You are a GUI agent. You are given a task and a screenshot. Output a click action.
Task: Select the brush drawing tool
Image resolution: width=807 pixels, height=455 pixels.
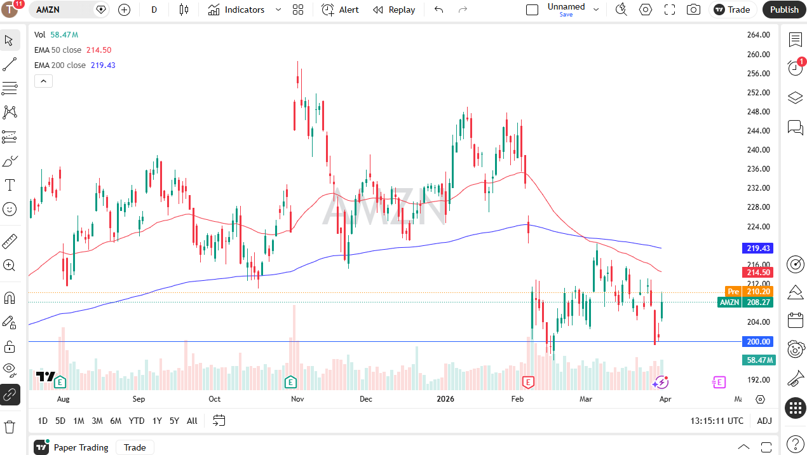coord(10,161)
